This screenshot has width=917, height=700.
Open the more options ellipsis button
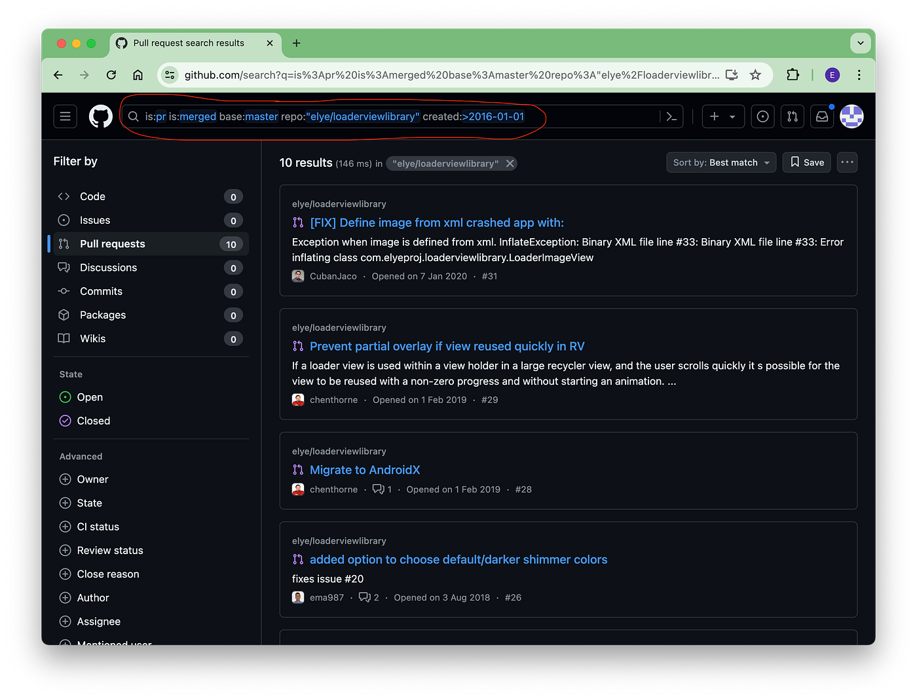(847, 162)
